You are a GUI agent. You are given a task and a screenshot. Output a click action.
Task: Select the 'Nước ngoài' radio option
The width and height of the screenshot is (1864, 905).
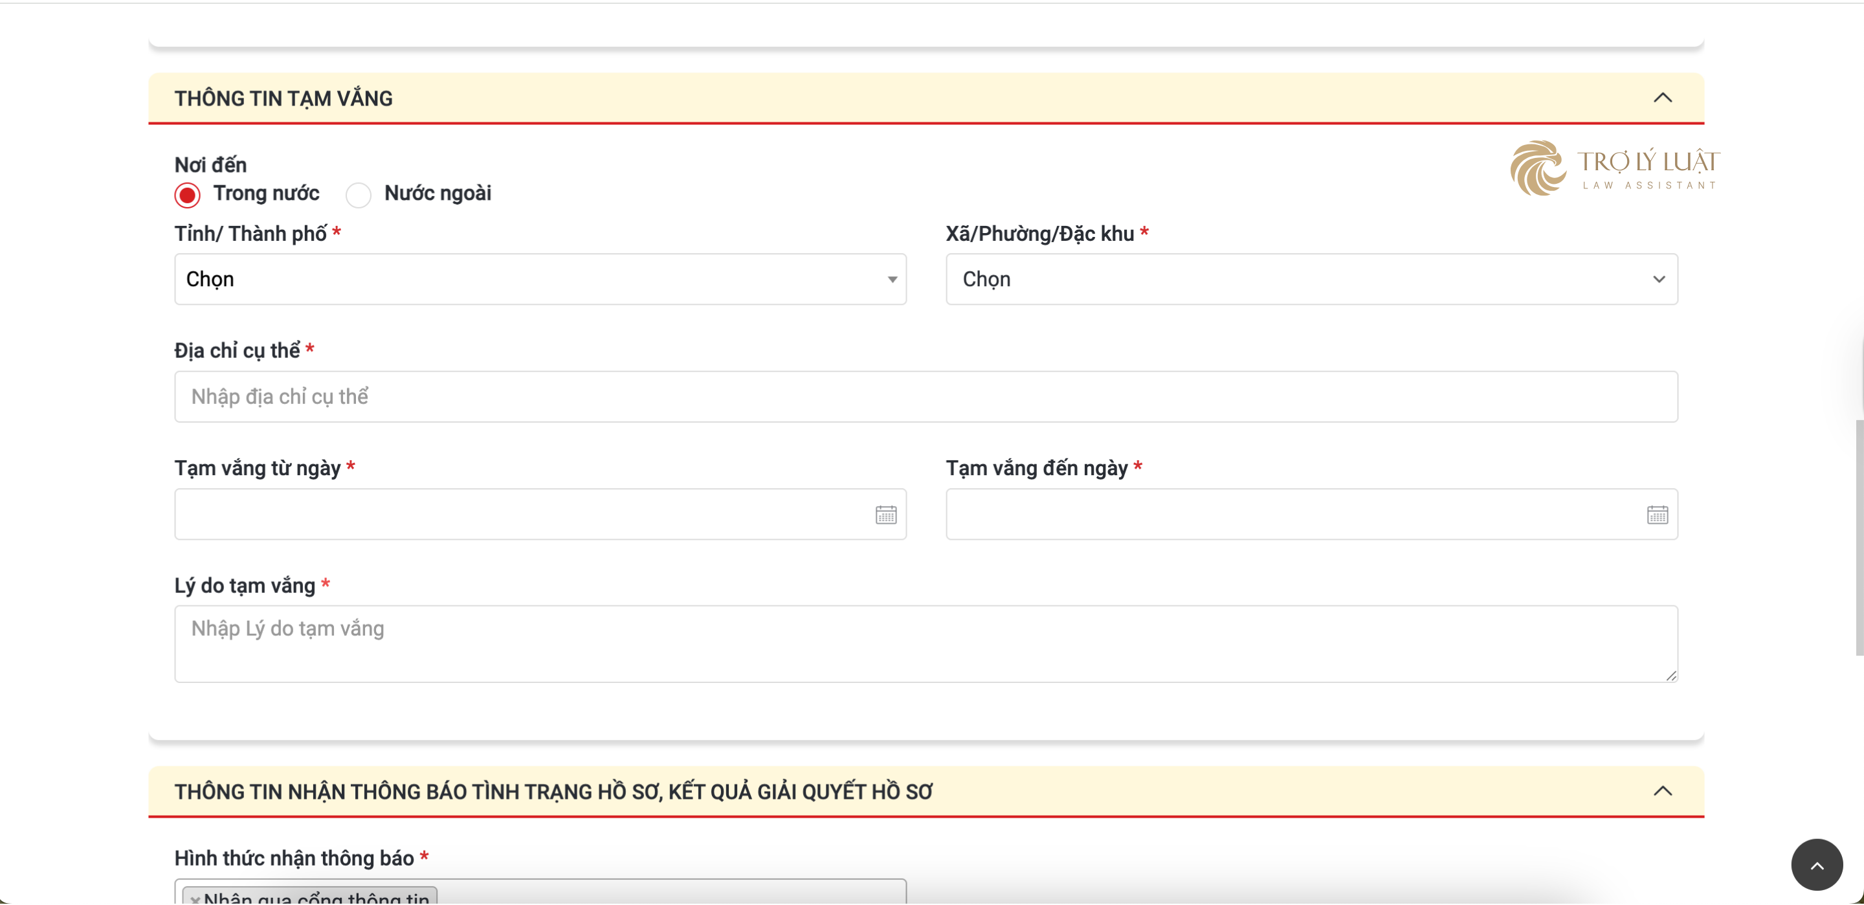(358, 194)
